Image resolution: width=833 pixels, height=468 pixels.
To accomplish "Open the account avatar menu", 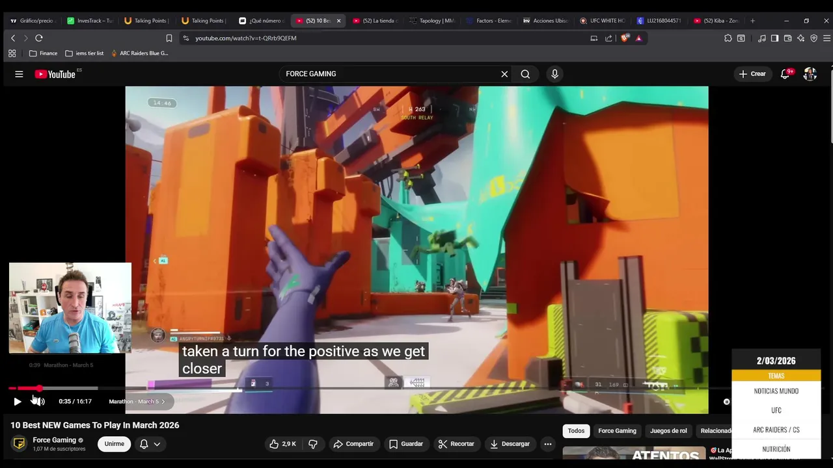I will point(810,74).
